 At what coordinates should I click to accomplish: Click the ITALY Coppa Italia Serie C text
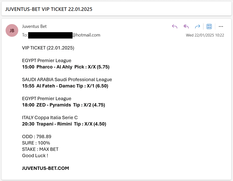pos(50,118)
